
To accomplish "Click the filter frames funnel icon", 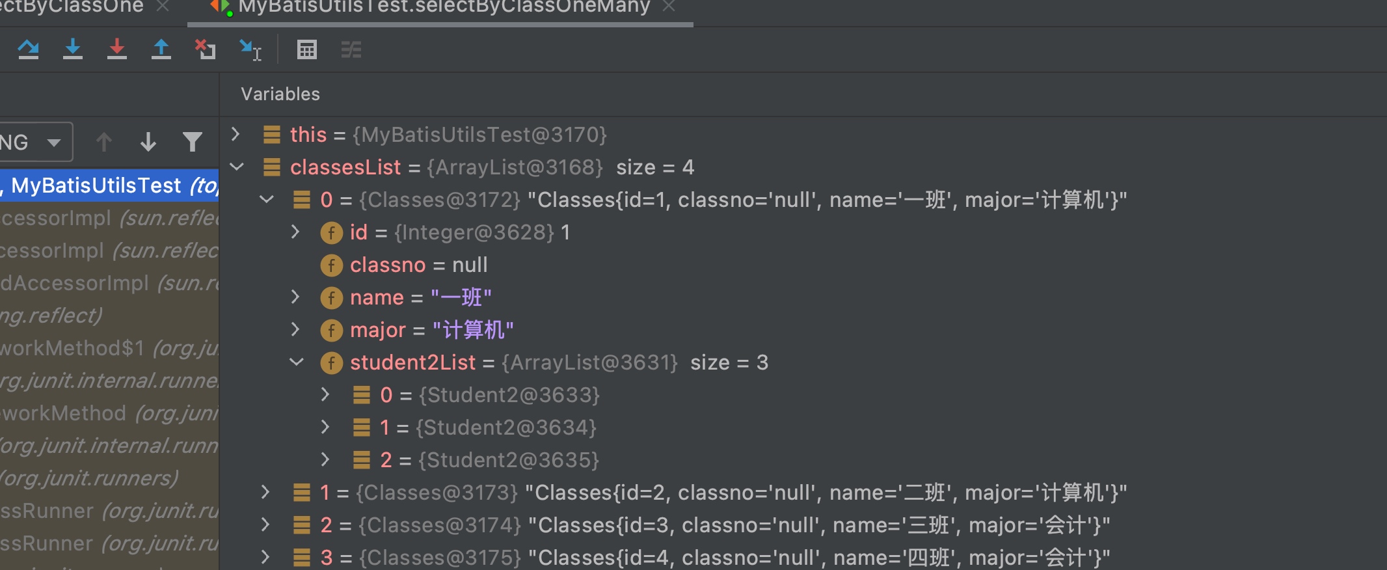I will tap(192, 142).
